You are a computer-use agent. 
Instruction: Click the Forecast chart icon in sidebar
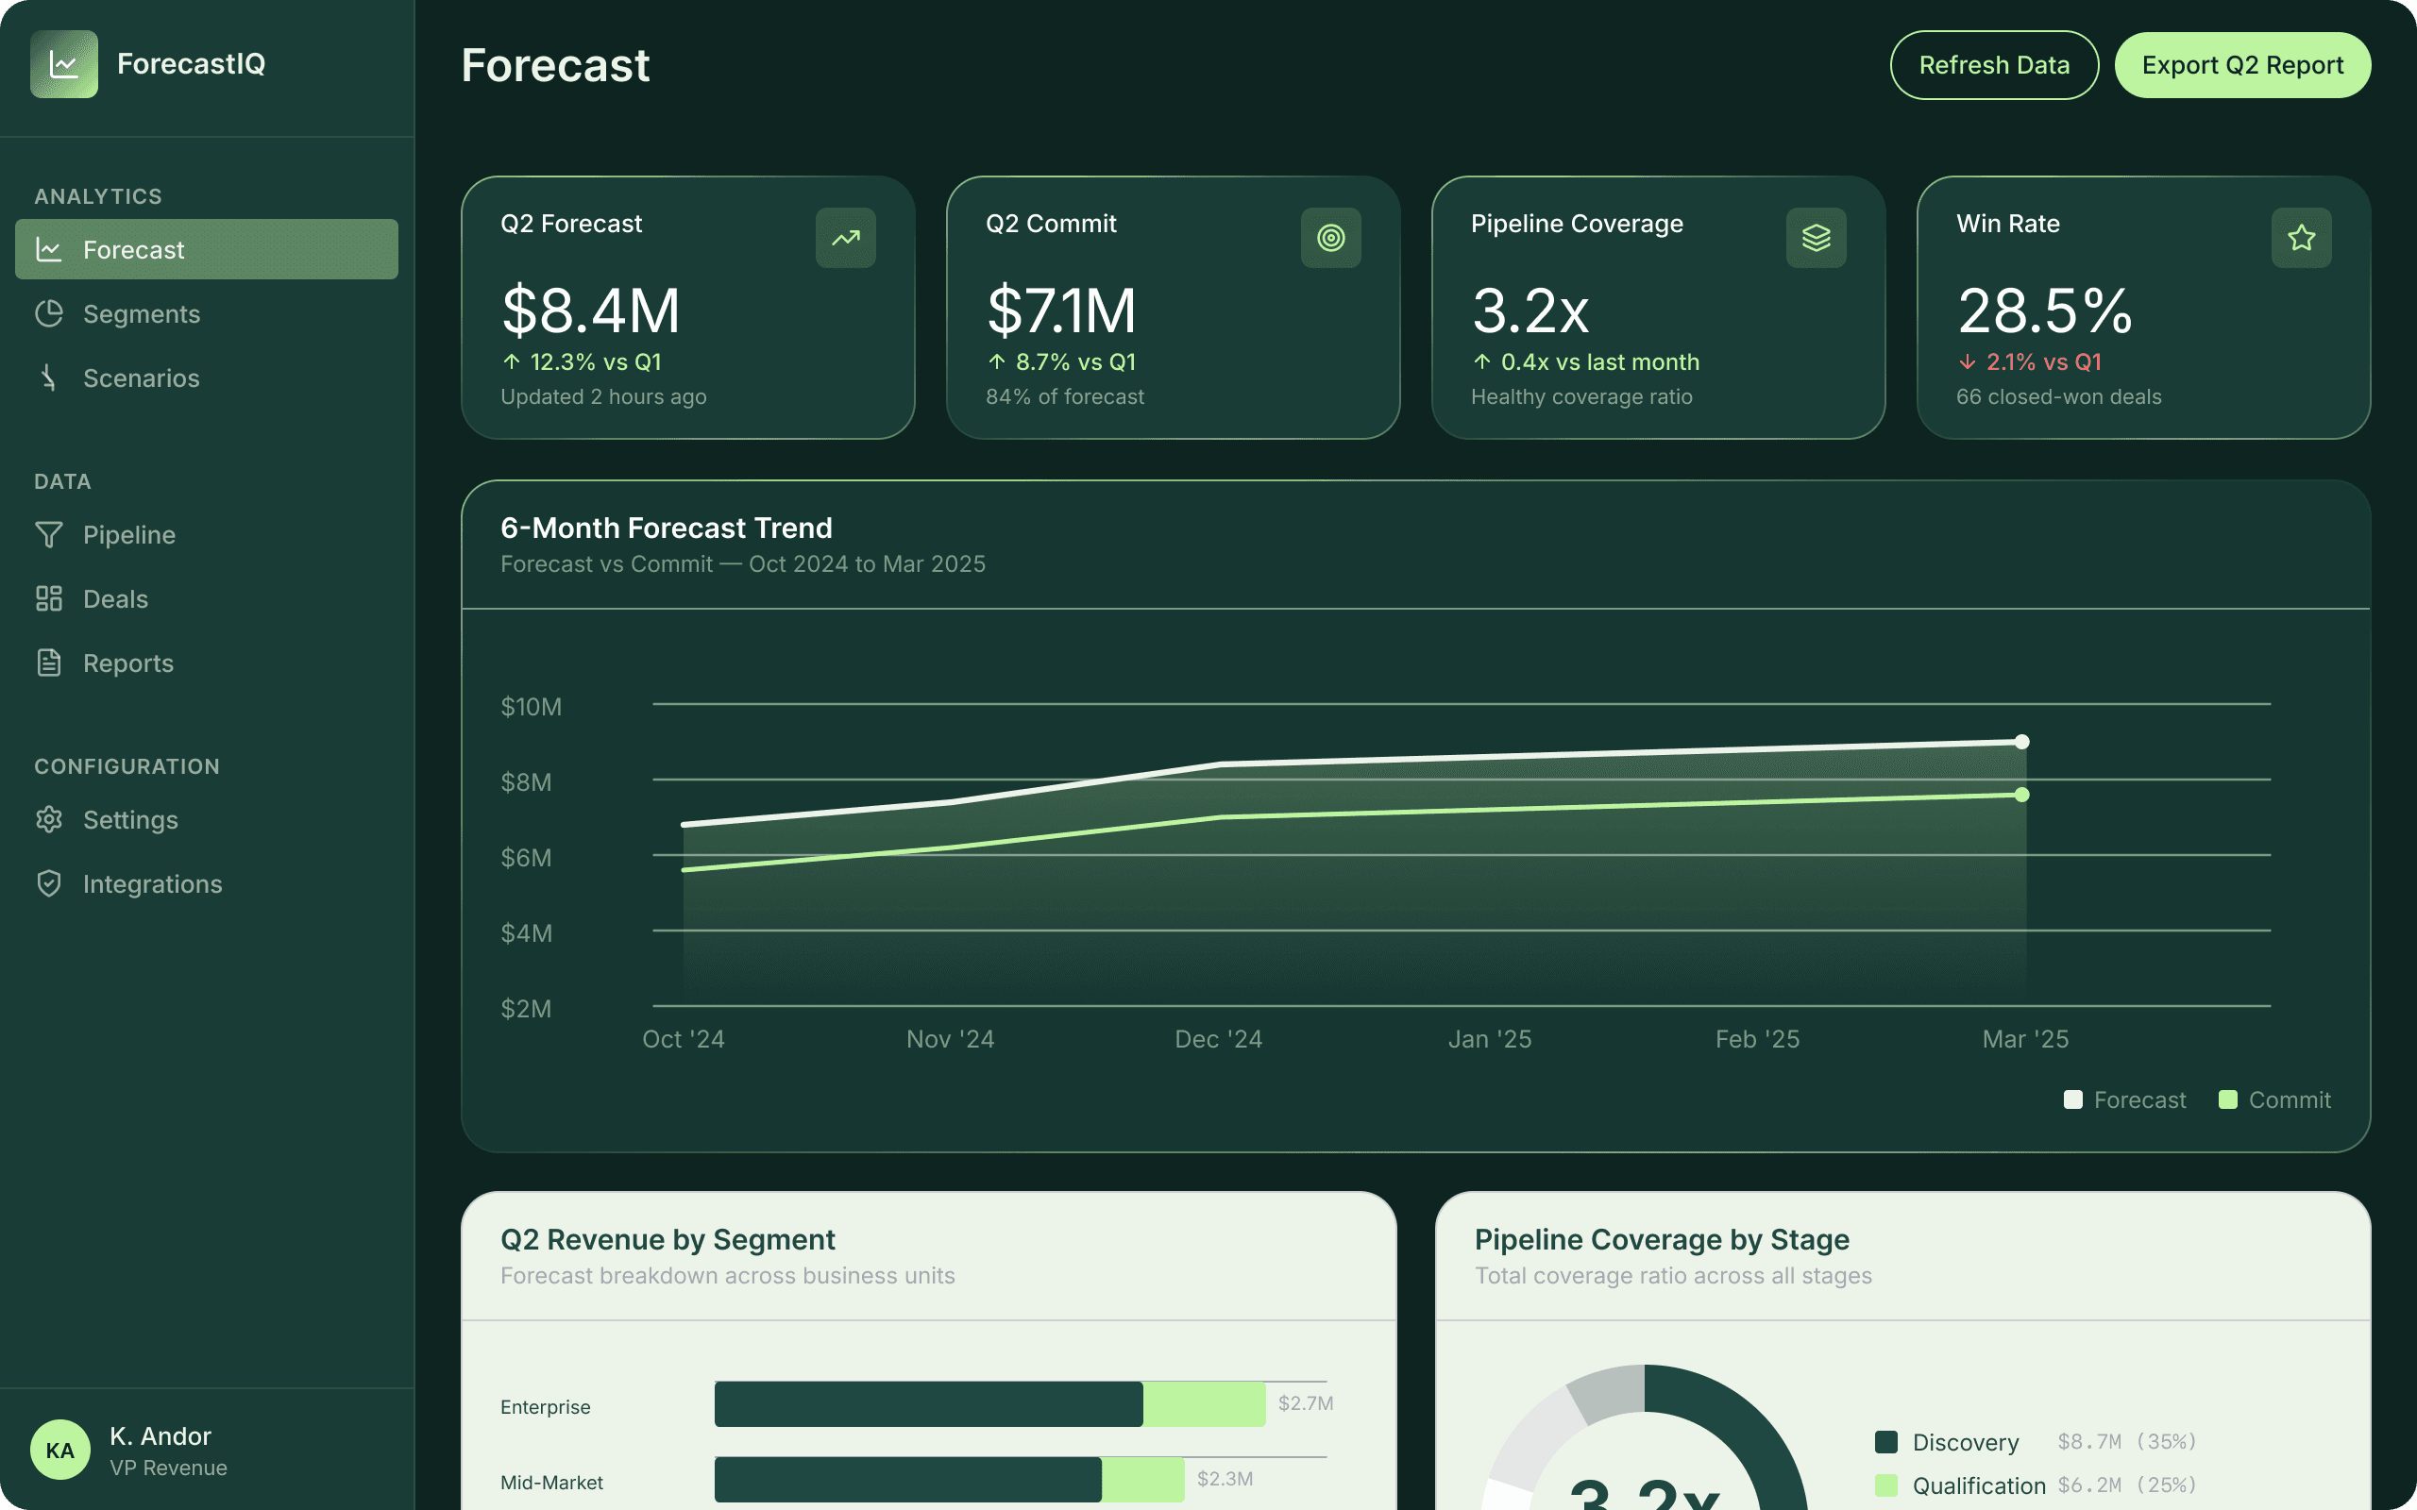(49, 250)
